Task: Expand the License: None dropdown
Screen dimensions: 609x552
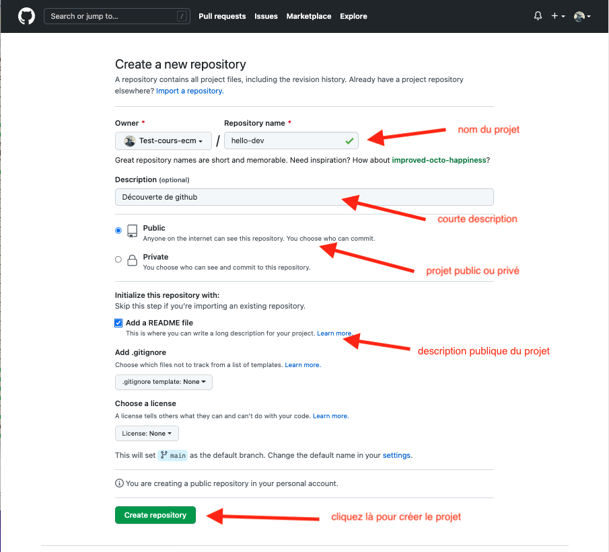Action: click(x=147, y=434)
